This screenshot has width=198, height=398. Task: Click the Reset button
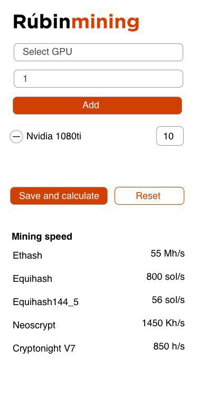pos(149,196)
